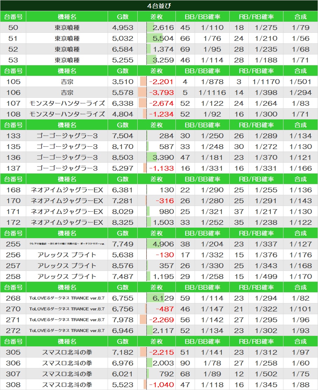Viewport: 318px width, 390px height.
Task: Click アレックス ブライト in row 256
Action: point(67,255)
